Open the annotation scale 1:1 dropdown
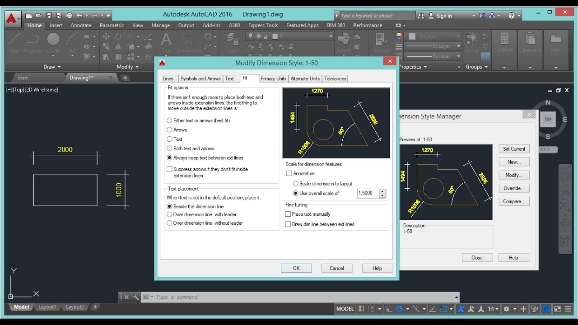 (493, 309)
